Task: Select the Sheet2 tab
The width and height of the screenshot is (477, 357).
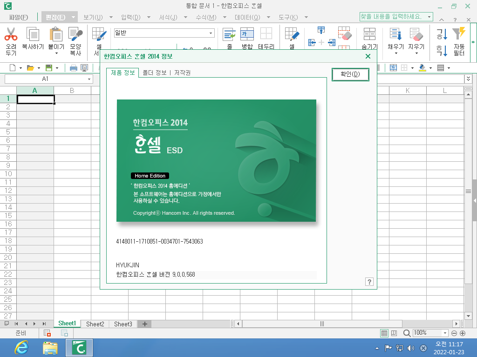Action: (x=95, y=324)
